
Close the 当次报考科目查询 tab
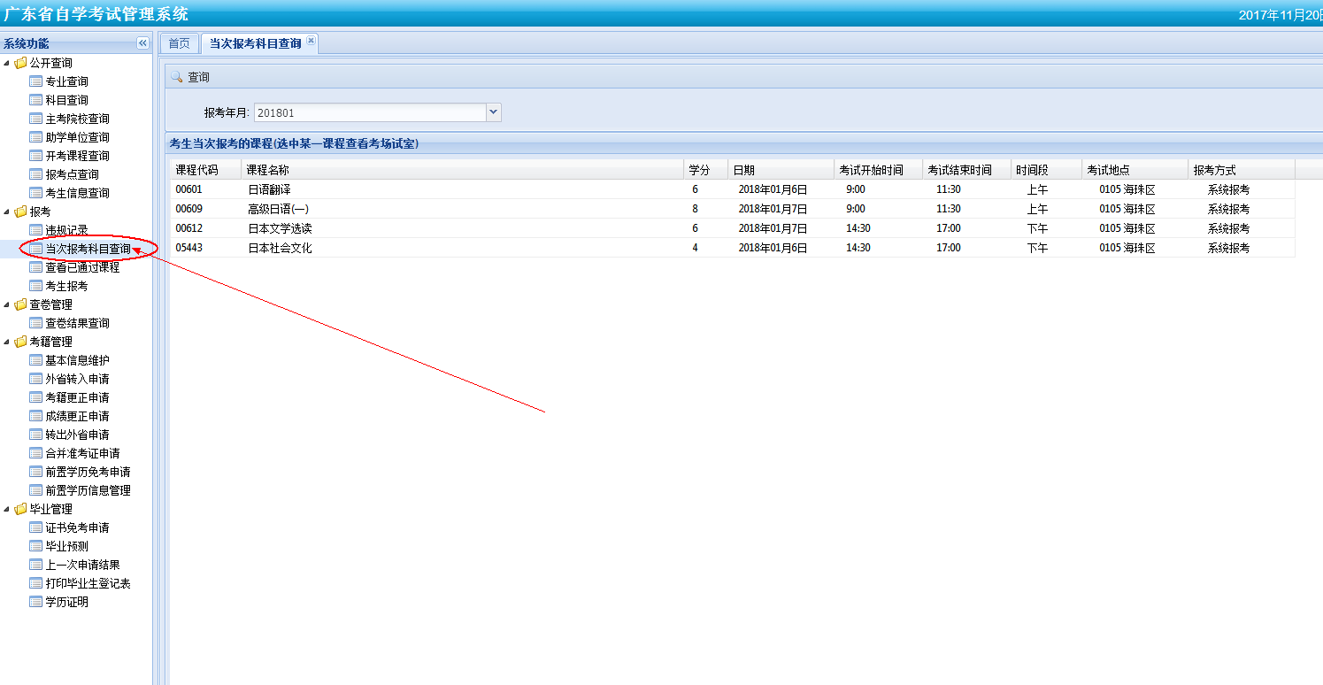click(311, 42)
